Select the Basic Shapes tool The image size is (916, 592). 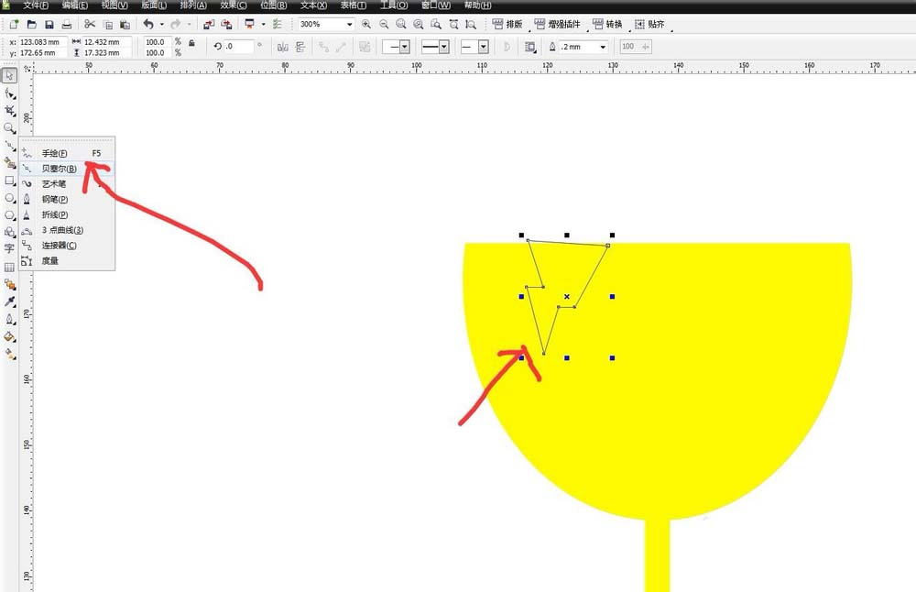point(9,232)
